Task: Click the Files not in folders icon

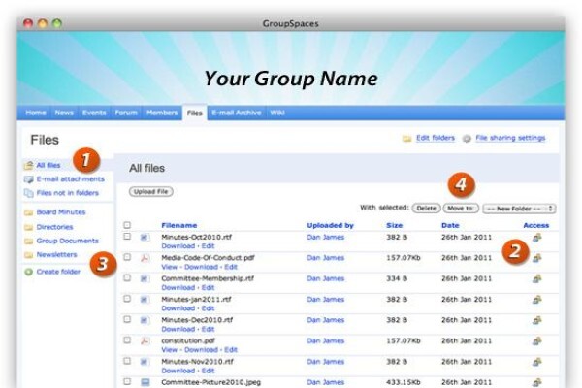Action: click(x=28, y=193)
